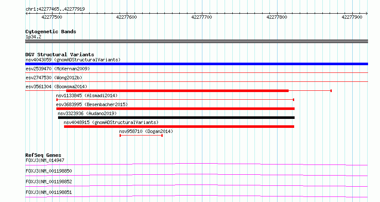Select the gray 1p34.2 cytogenetic band bar
The width and height of the screenshot is (380, 202).
[196, 41]
